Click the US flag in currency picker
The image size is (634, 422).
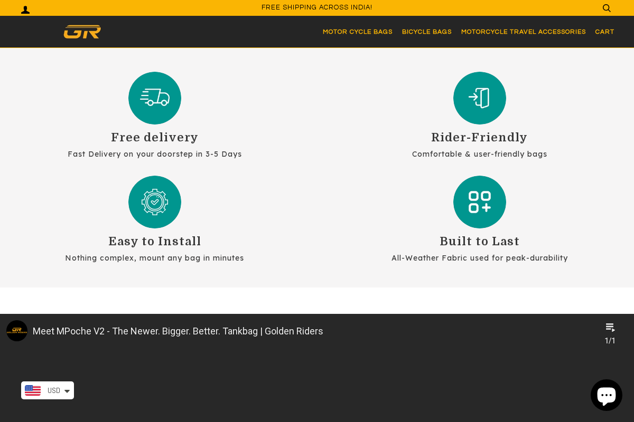pos(33,390)
